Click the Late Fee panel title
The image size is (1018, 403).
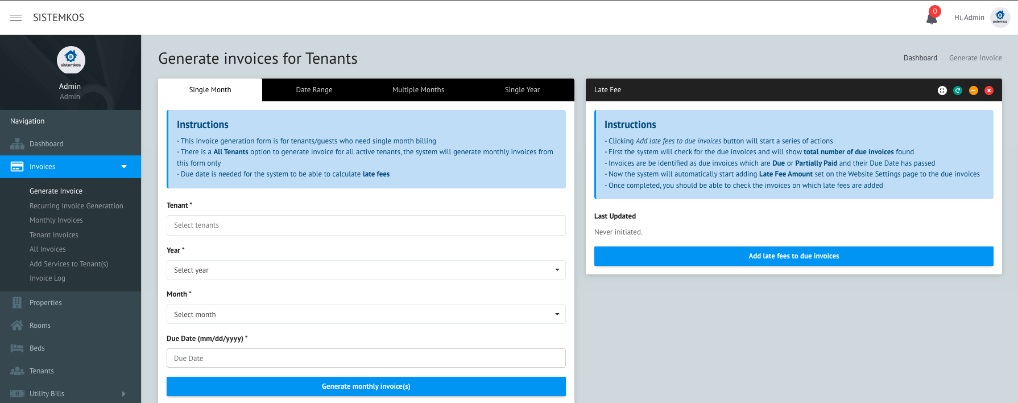(x=607, y=90)
